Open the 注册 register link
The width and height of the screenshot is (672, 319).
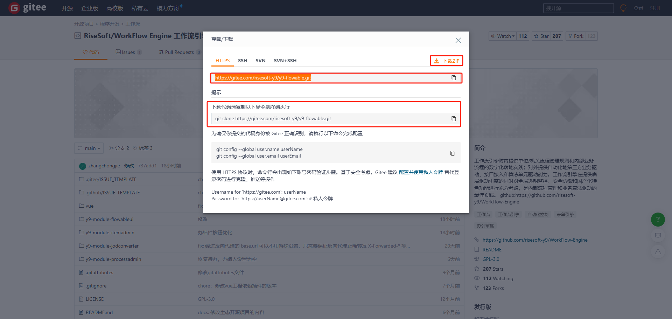click(x=655, y=8)
